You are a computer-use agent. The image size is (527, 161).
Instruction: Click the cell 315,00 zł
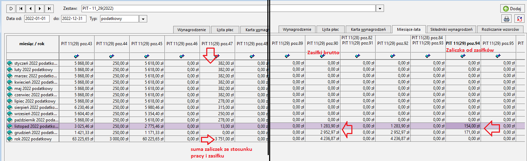click(x=217, y=107)
